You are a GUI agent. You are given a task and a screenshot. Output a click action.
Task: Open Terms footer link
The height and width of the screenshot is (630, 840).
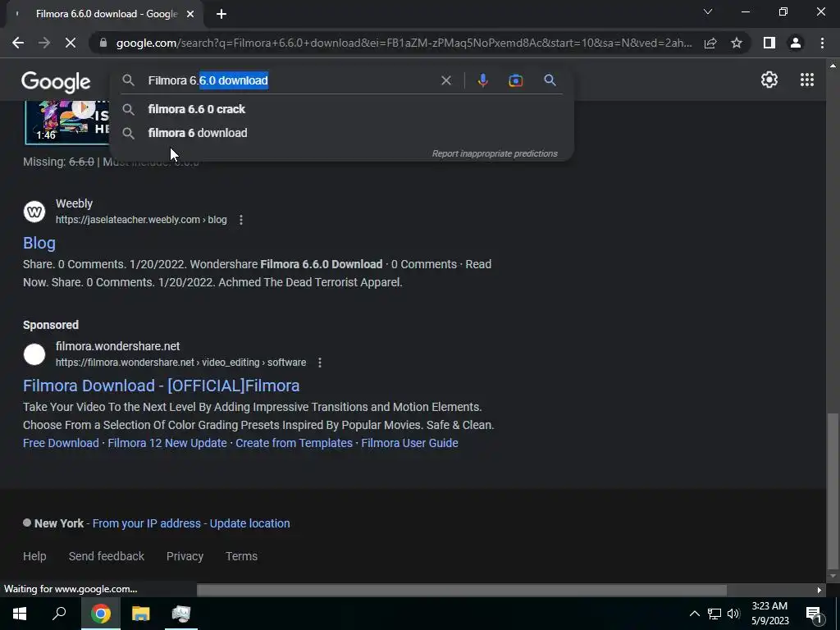(242, 556)
